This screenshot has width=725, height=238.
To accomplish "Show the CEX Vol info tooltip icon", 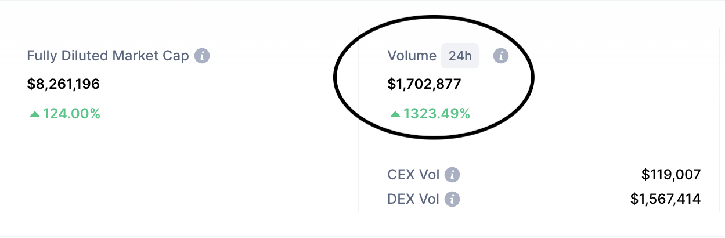I will 452,175.
